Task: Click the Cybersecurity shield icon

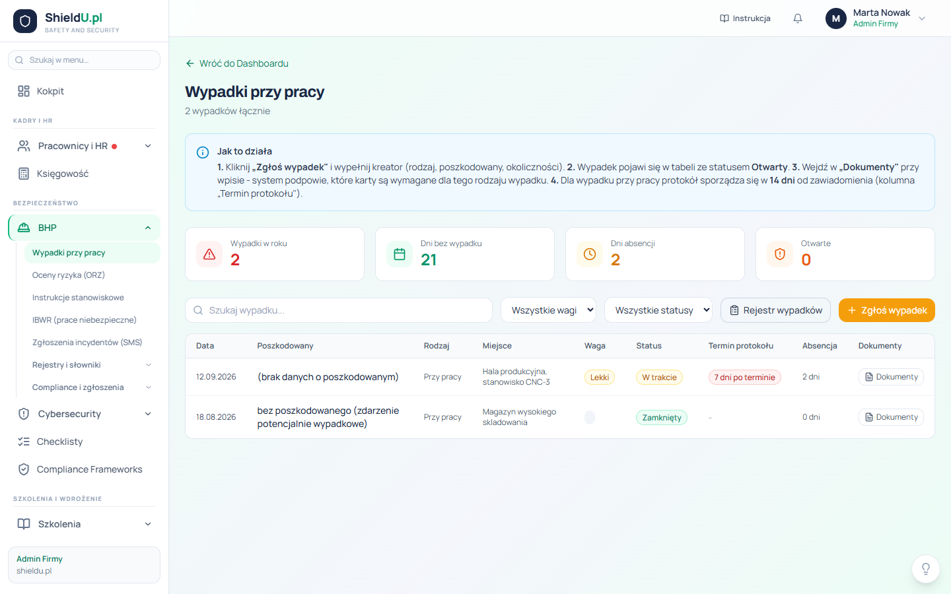Action: click(x=24, y=414)
